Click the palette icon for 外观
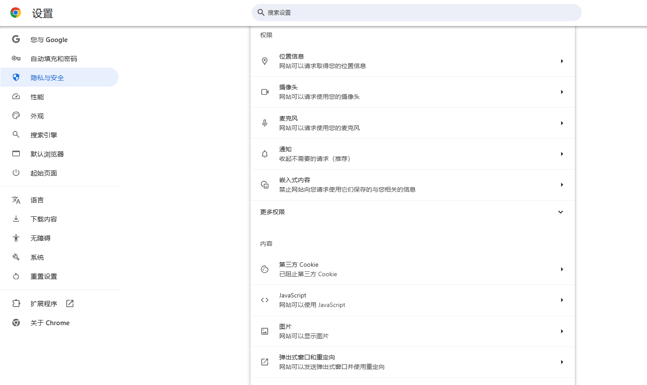Screen dimensions: 647x385 pyautogui.click(x=16, y=116)
